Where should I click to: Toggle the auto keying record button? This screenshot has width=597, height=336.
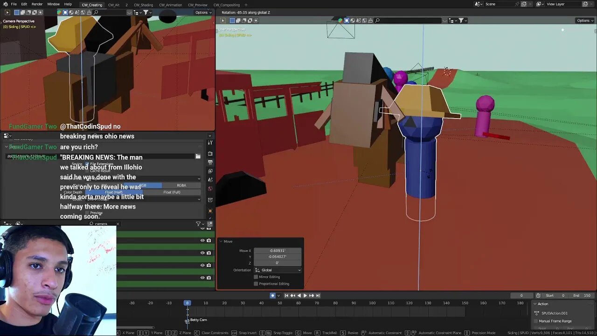[x=272, y=295]
